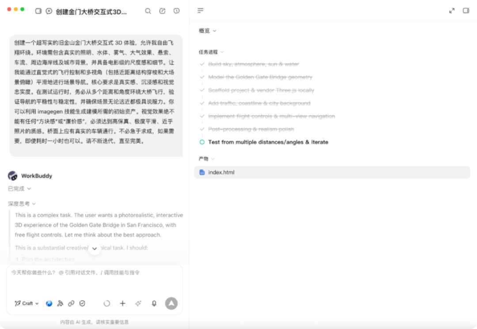Toggle check for Model the Golden Gate Bridge geometry
Image resolution: width=477 pixels, height=329 pixels.
pos(202,77)
